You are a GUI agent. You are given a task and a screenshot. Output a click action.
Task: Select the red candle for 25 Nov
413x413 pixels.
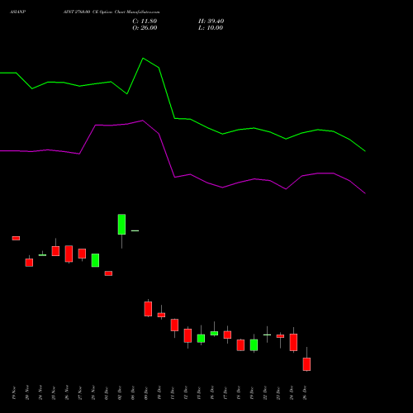(55, 251)
